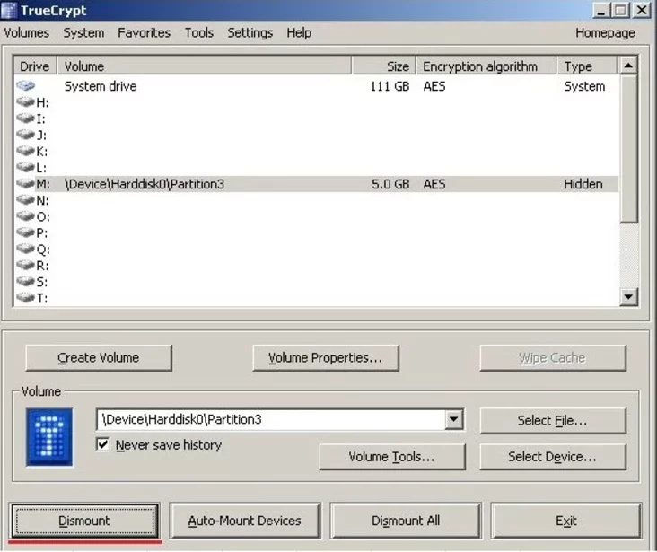The width and height of the screenshot is (657, 552).
Task: Click the System drive icon in the list
Action: click(x=26, y=86)
